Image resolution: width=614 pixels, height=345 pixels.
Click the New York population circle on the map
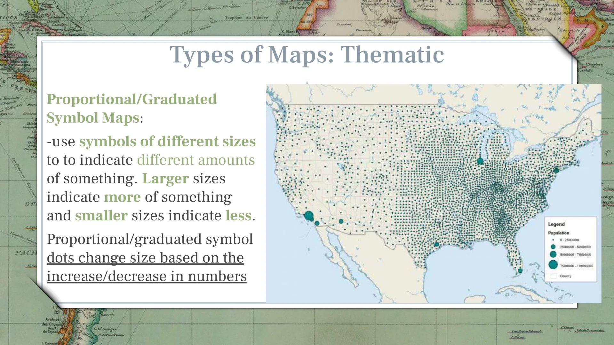[x=556, y=171]
